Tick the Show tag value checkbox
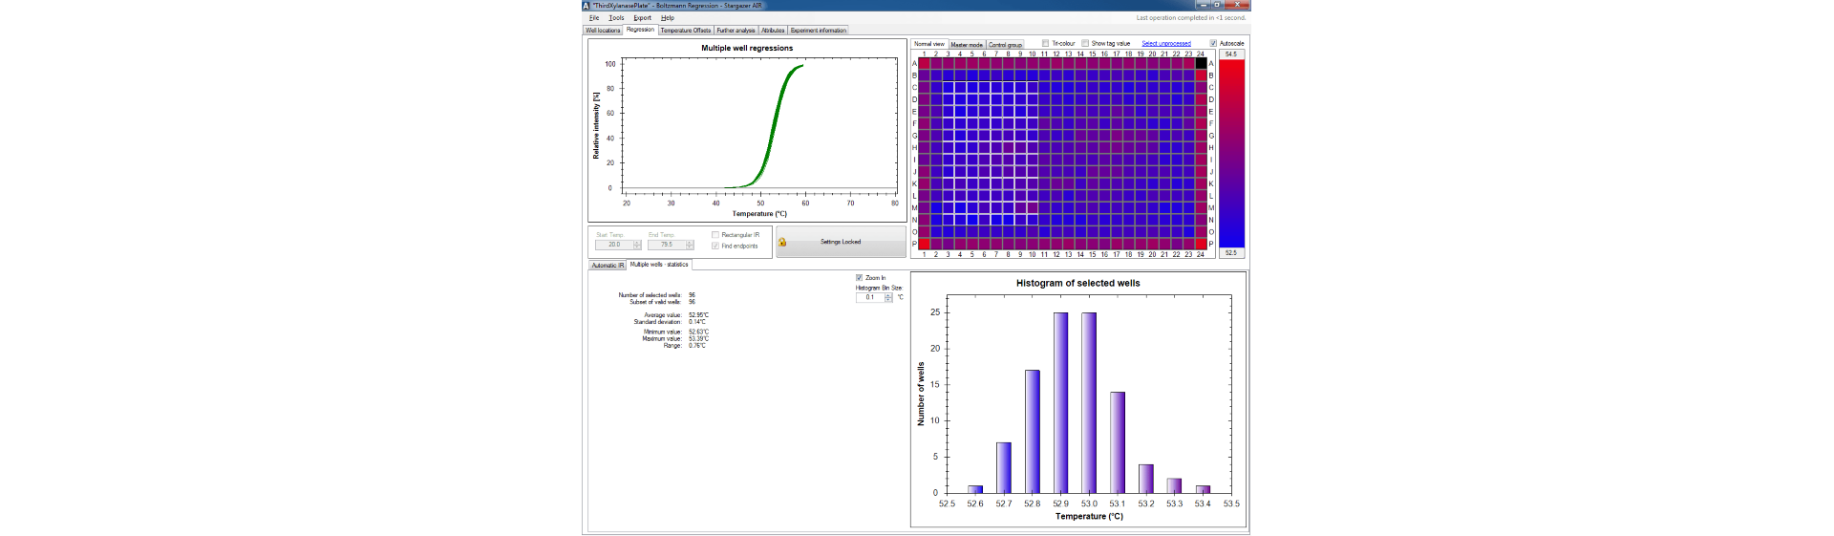The image size is (1834, 536). coord(1085,44)
